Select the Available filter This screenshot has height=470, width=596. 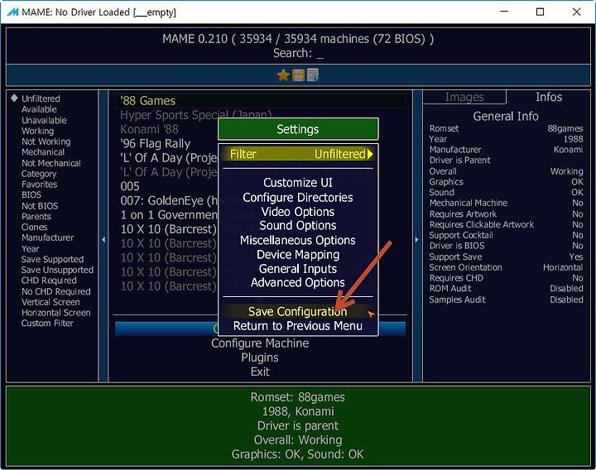[x=39, y=109]
